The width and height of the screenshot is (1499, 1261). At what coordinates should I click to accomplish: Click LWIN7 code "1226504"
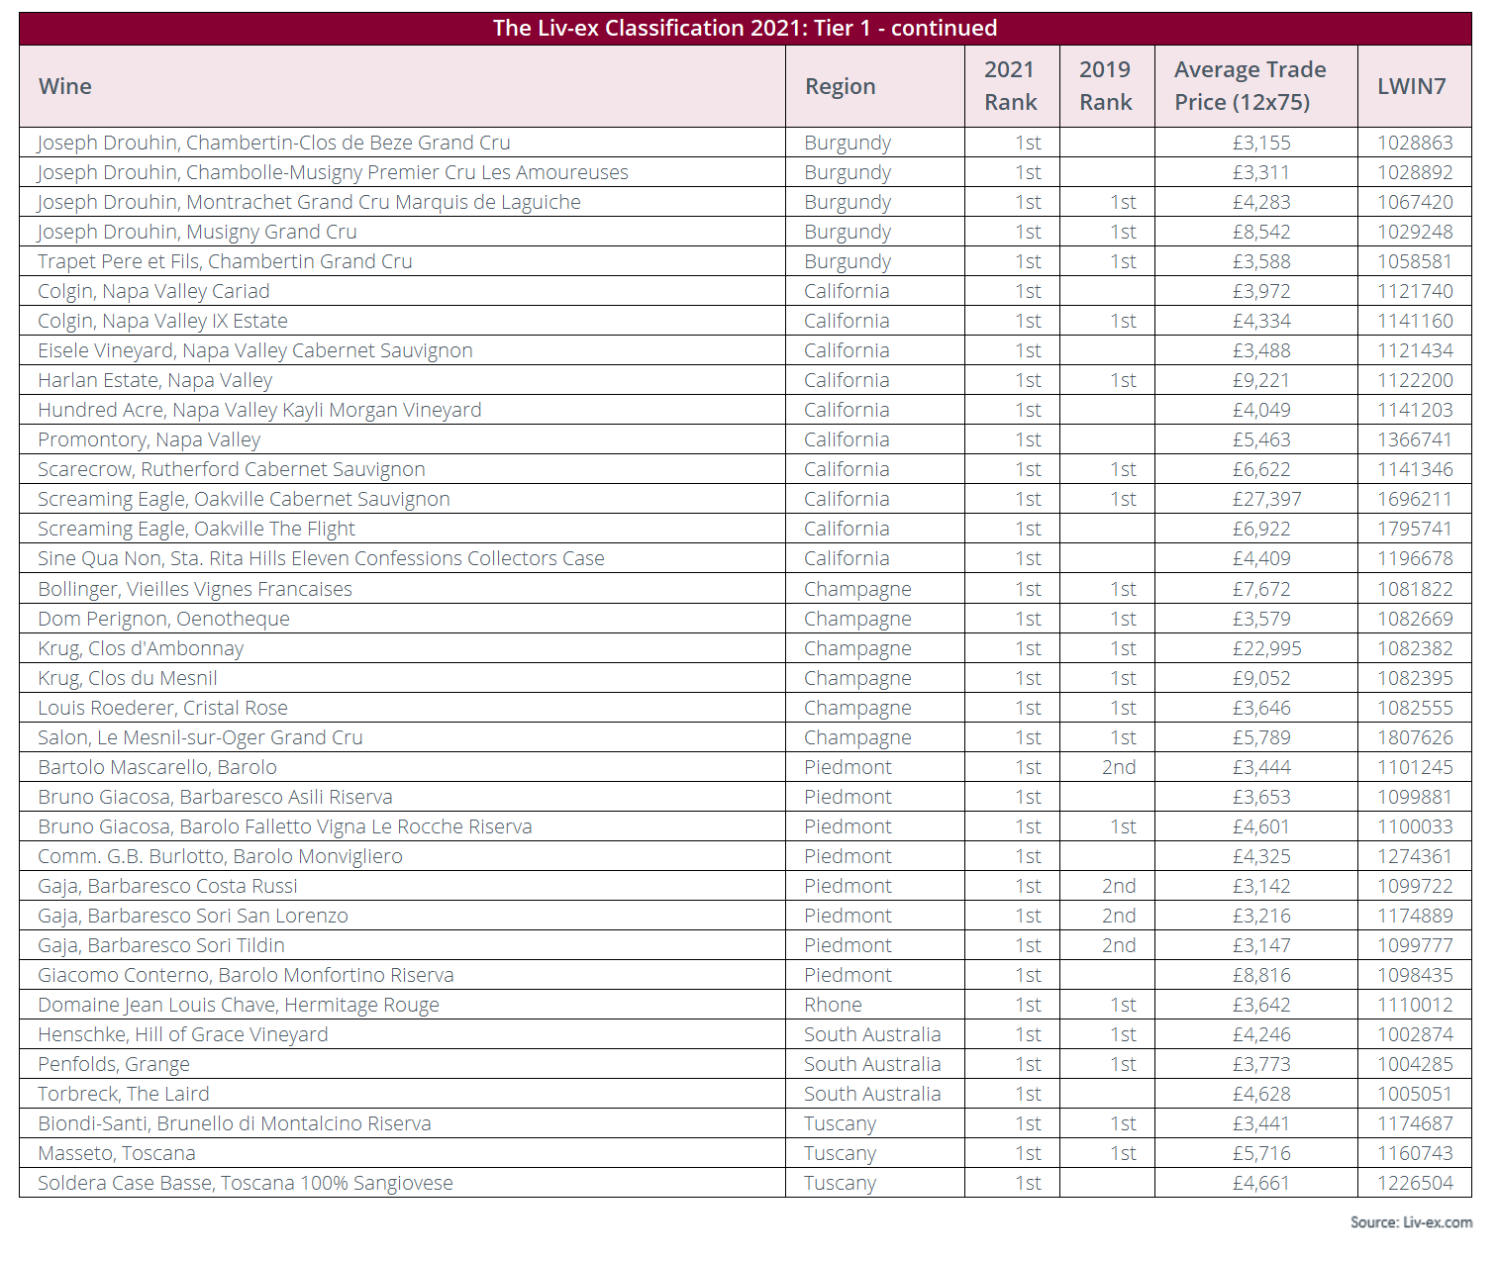click(1415, 1183)
